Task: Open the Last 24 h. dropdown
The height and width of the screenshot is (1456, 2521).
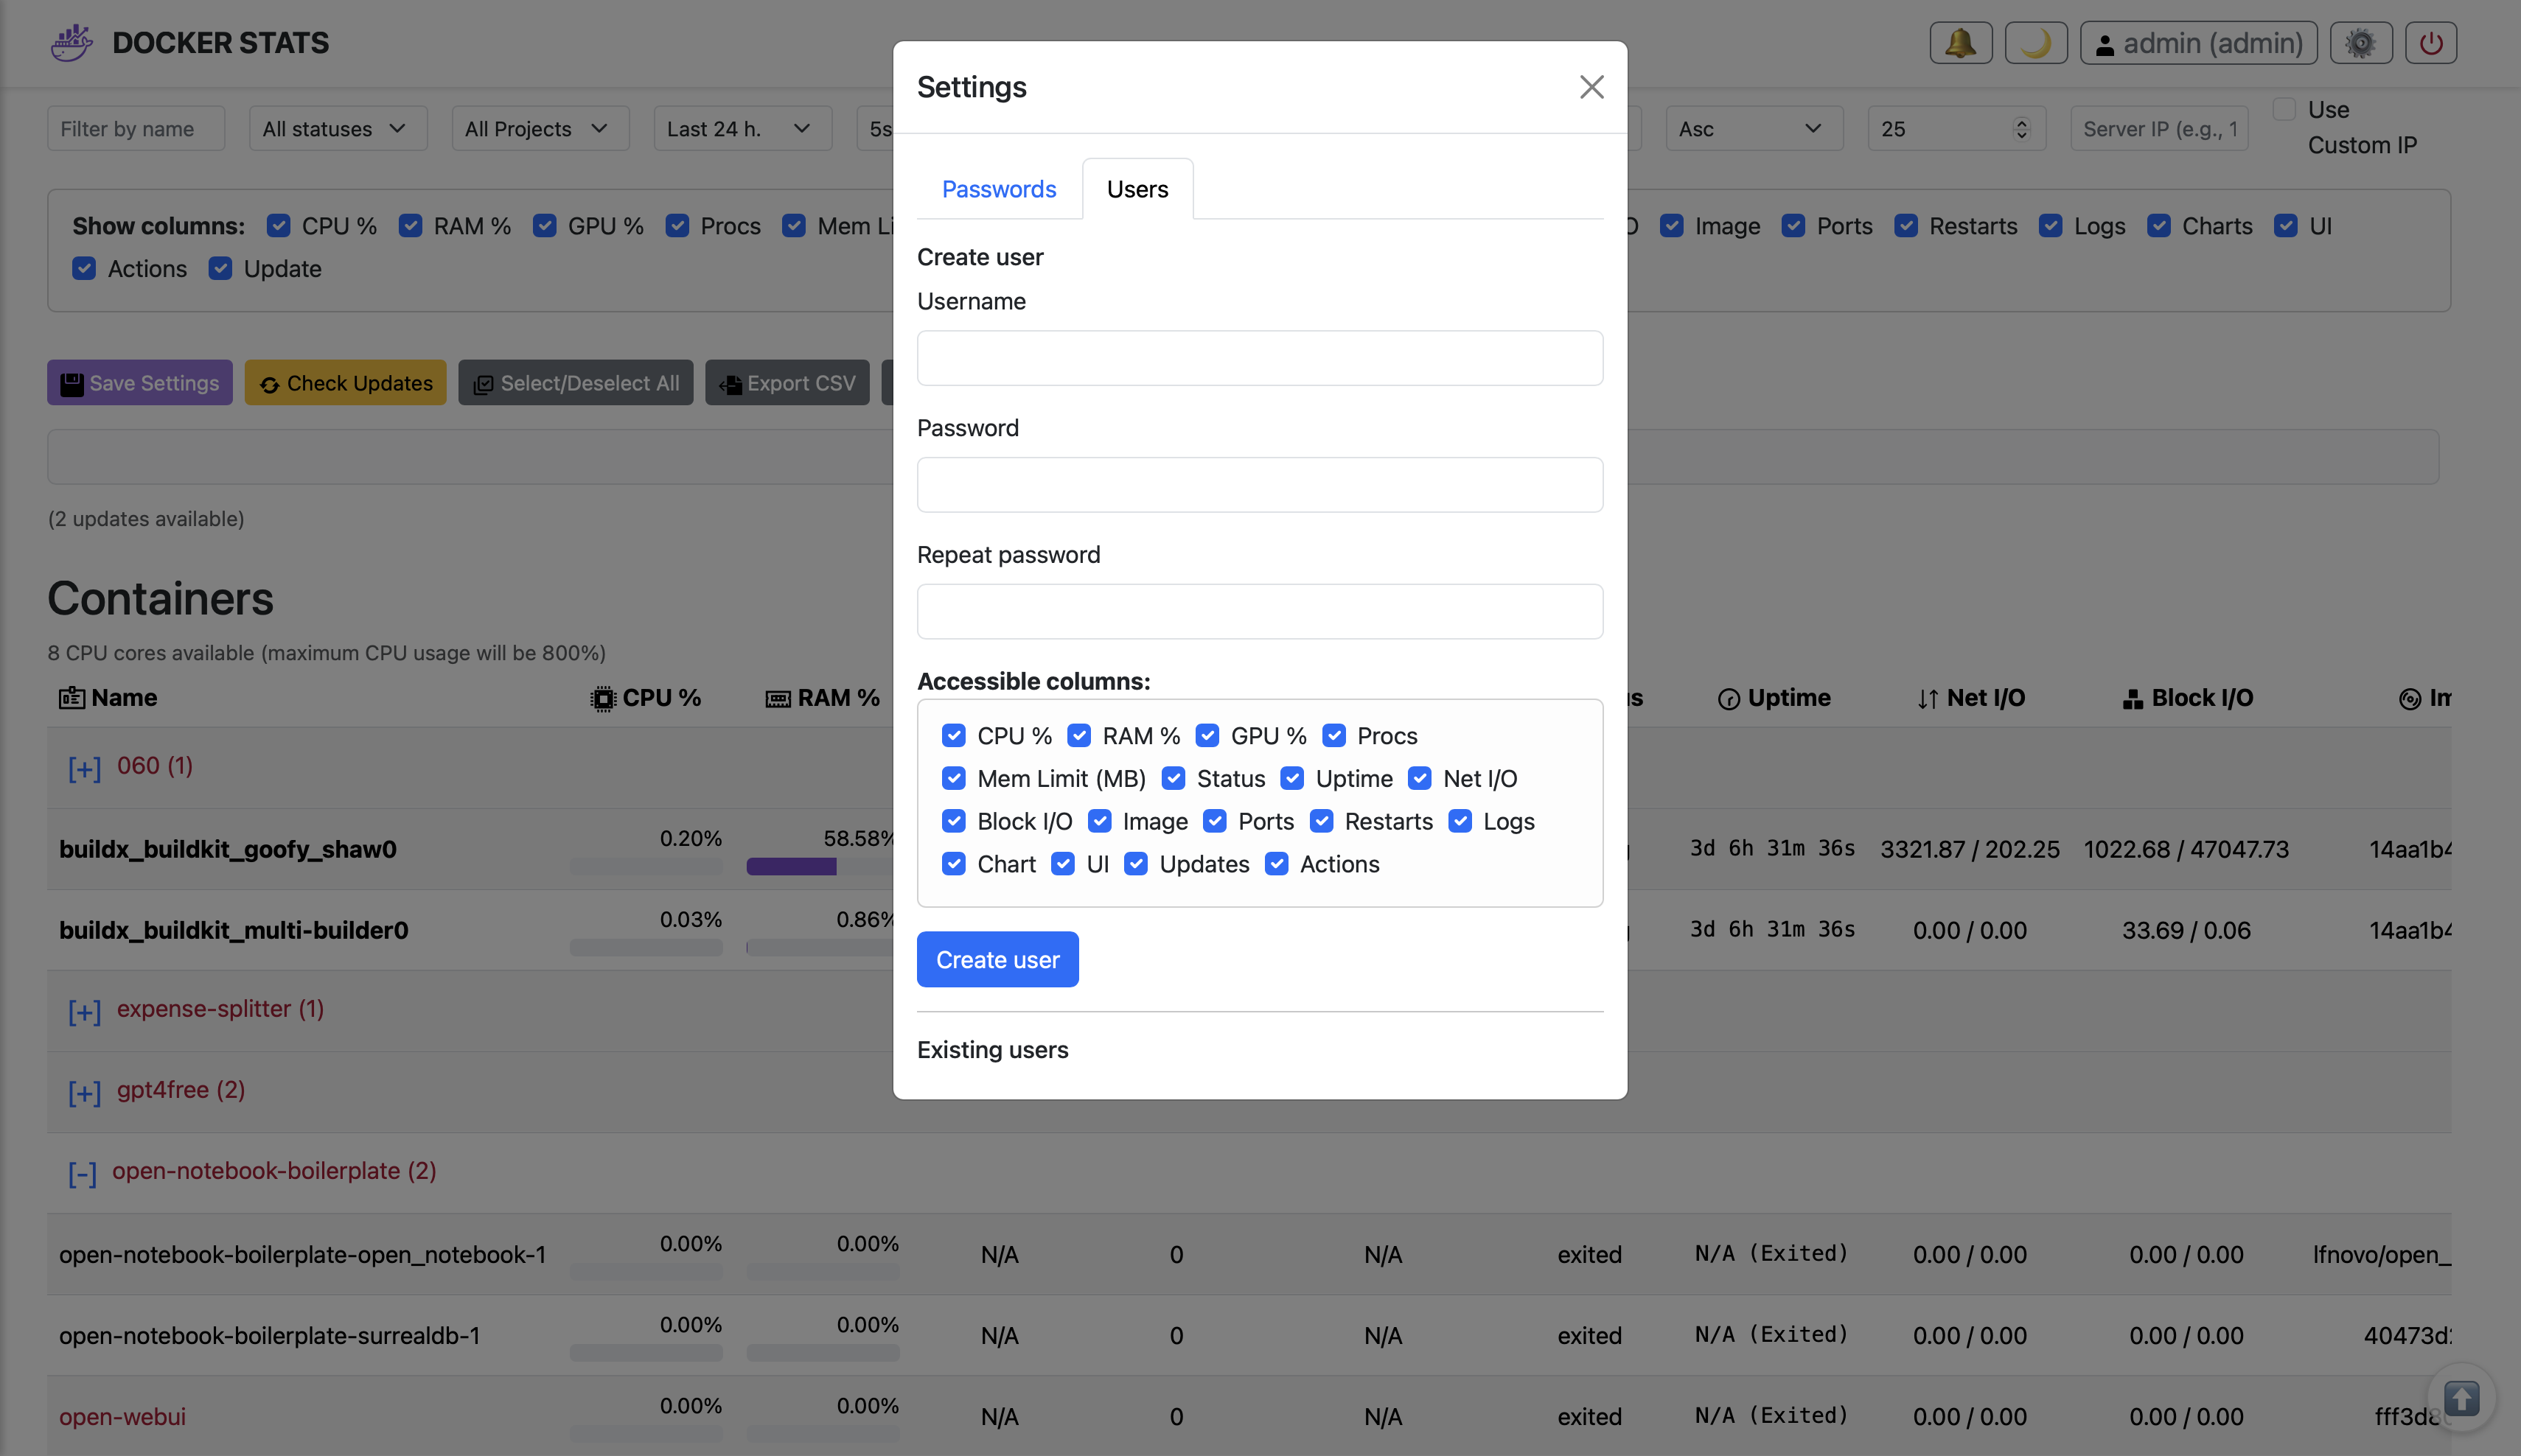Action: [x=742, y=129]
